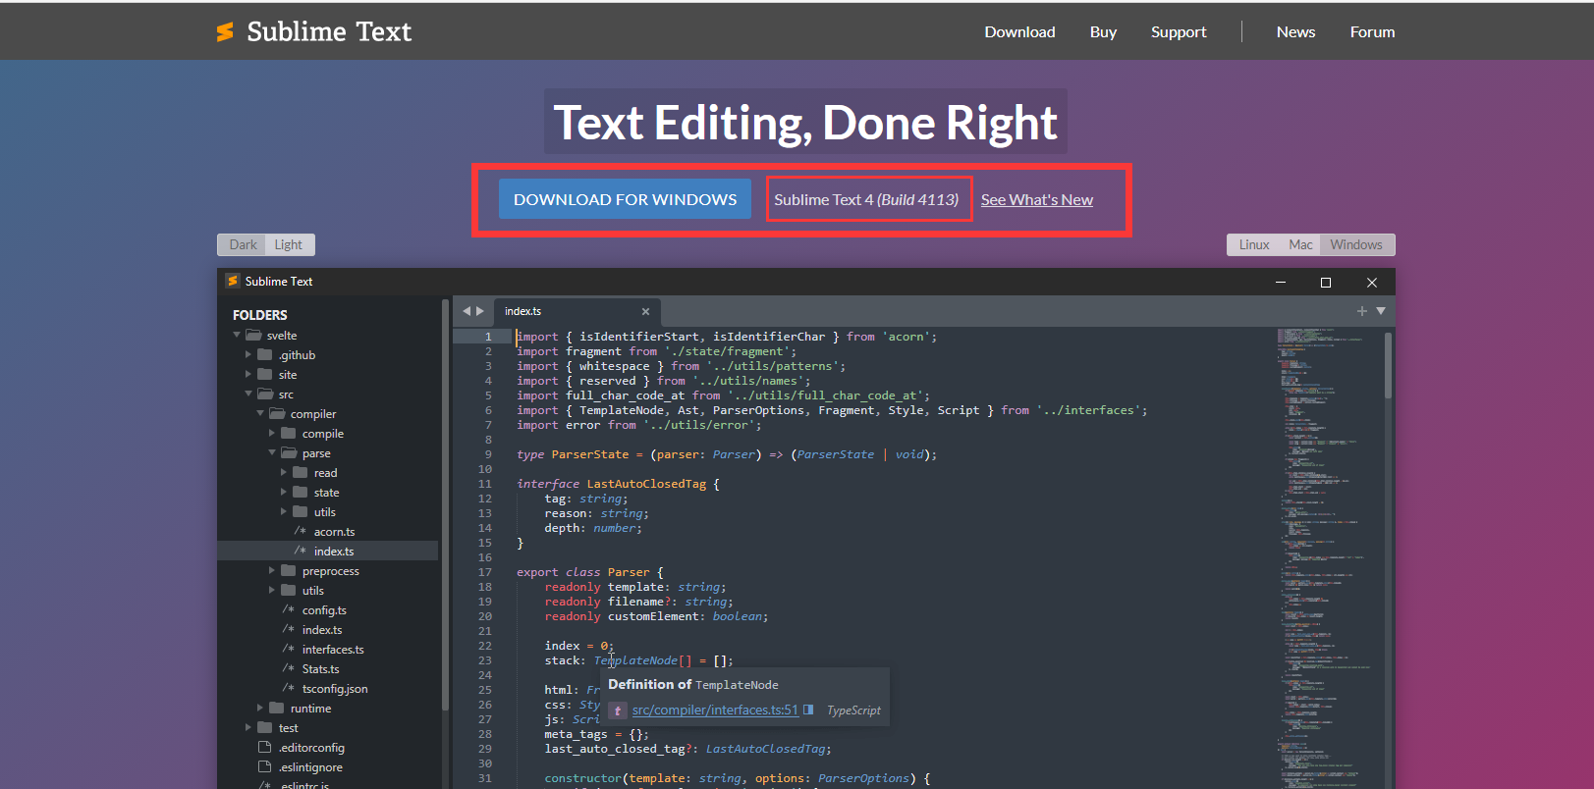Expand the compile folder

coord(272,434)
